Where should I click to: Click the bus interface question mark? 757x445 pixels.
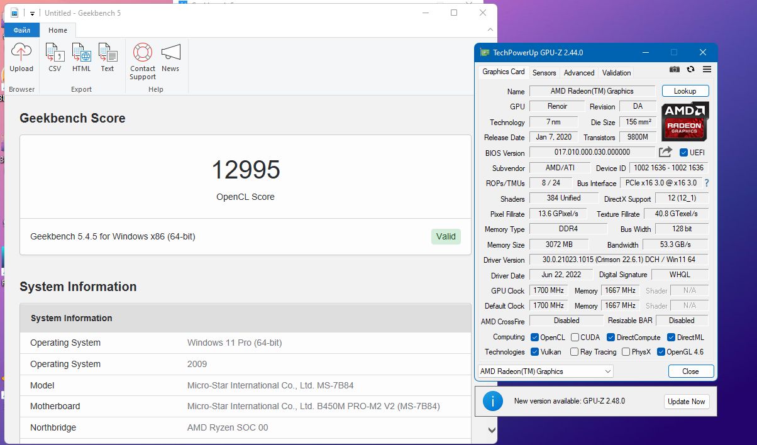pos(707,183)
